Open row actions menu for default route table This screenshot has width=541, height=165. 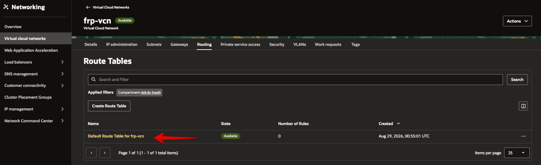523,136
